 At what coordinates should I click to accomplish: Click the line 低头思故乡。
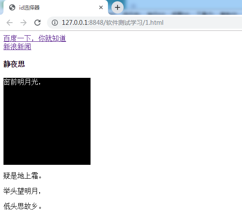tap(23, 206)
